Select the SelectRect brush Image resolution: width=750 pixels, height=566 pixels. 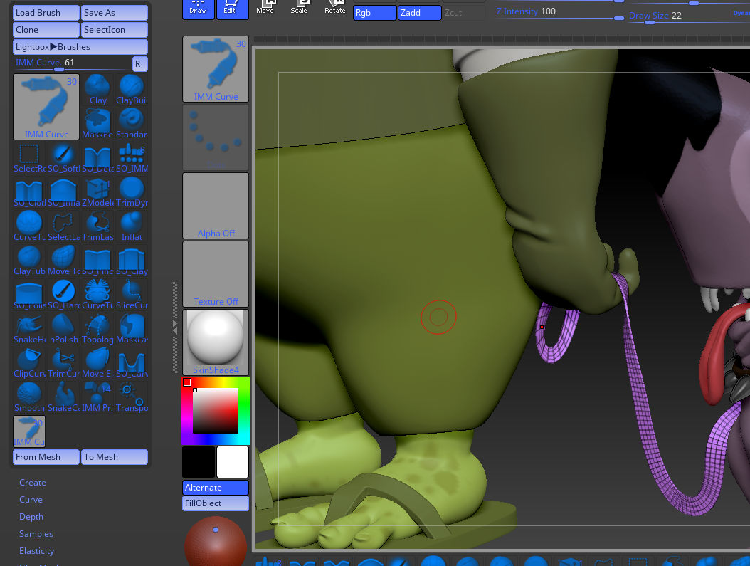click(x=29, y=158)
